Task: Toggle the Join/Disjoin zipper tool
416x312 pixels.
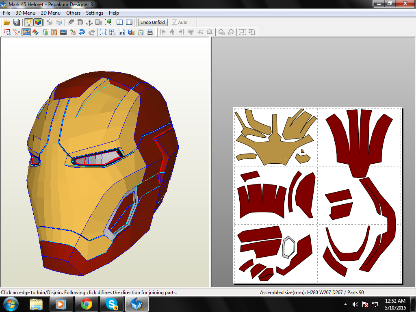Action: tap(26, 32)
